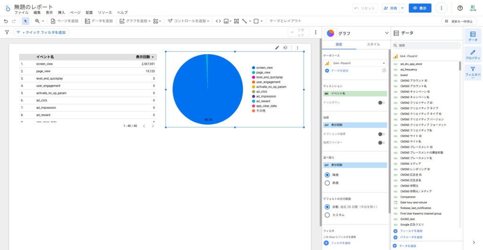Open the プロパティ side panel
The image size is (483, 250).
pyautogui.click(x=473, y=55)
